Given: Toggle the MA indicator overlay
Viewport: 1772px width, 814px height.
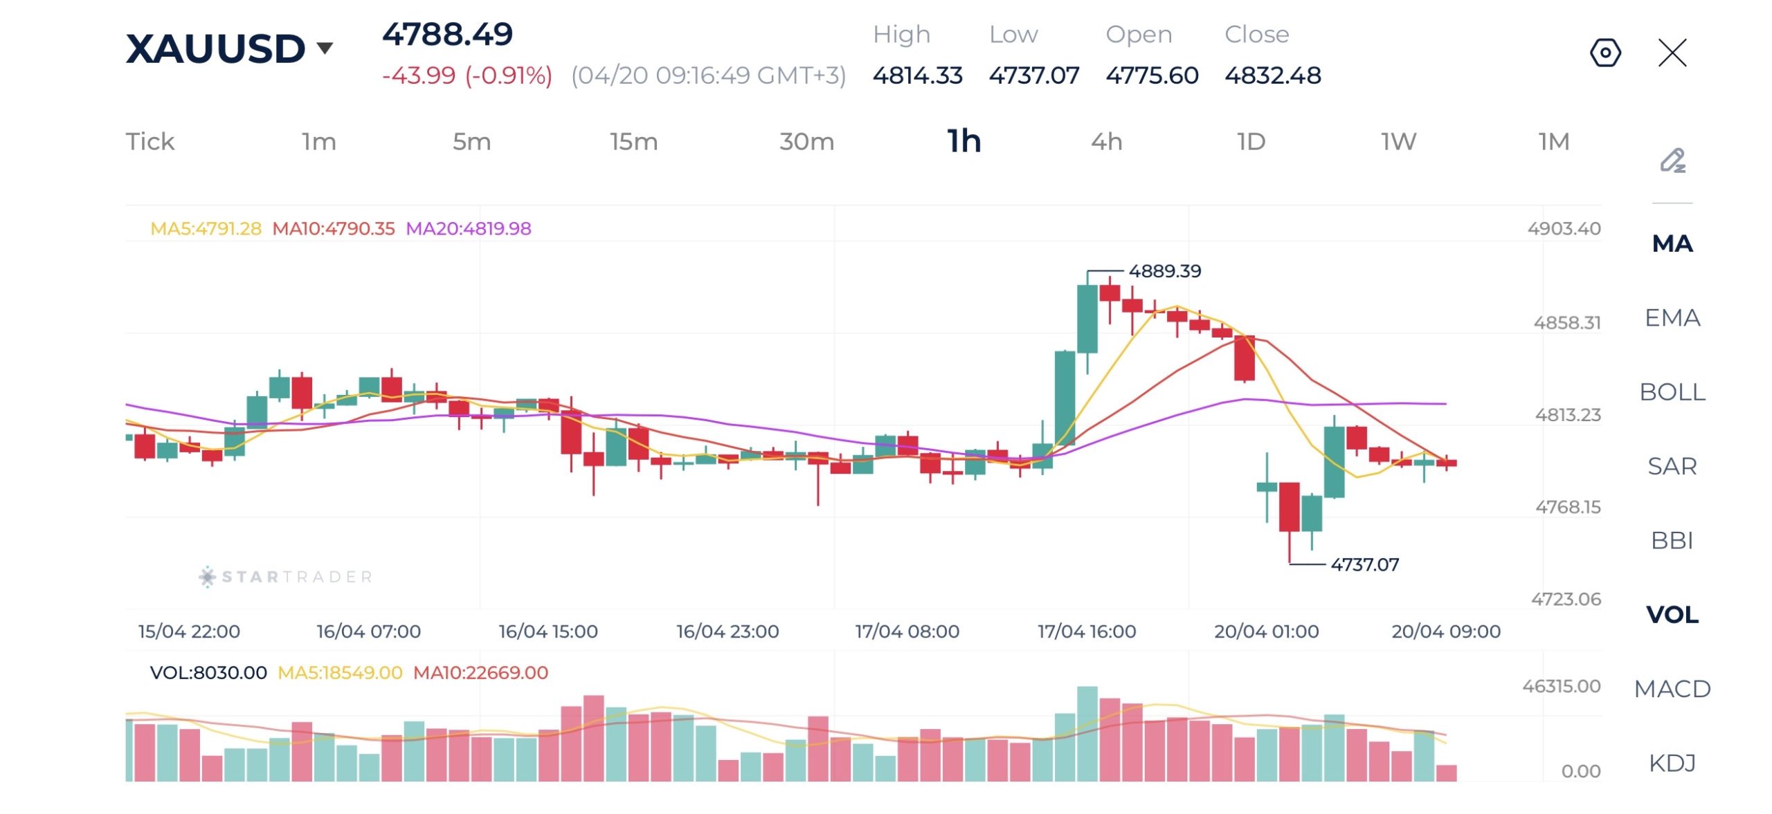Looking at the screenshot, I should tap(1672, 243).
